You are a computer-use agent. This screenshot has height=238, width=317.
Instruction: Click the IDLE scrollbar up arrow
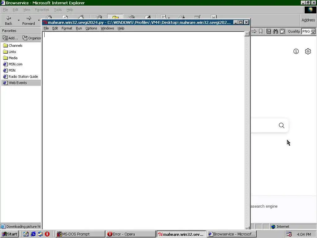247,34
